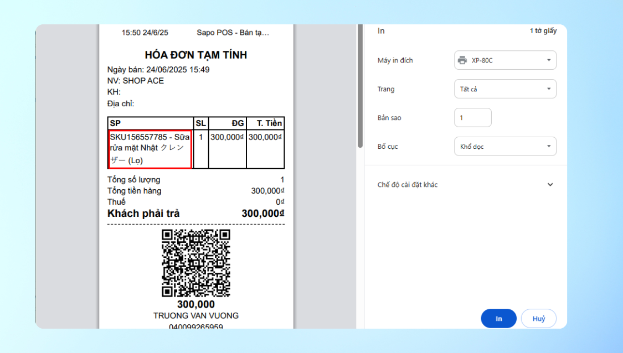Click the blue In print button

click(x=498, y=319)
